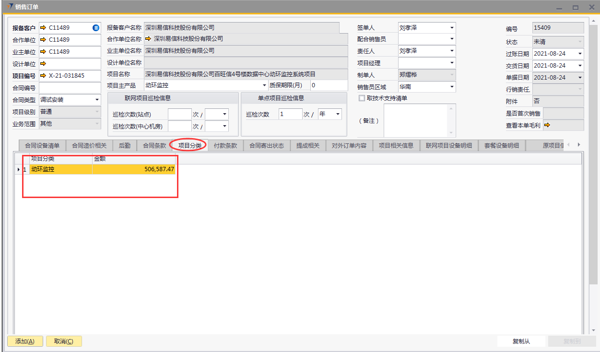The height and width of the screenshot is (352, 600).
Task: Click the blue list icon in 报备客户 field
Action: click(96, 28)
